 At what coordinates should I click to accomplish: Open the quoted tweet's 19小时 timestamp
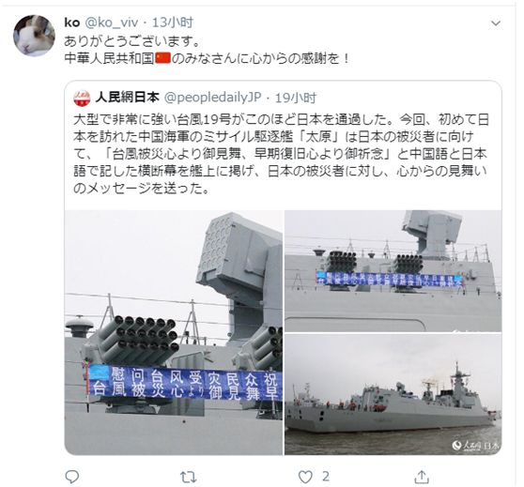pyautogui.click(x=296, y=98)
